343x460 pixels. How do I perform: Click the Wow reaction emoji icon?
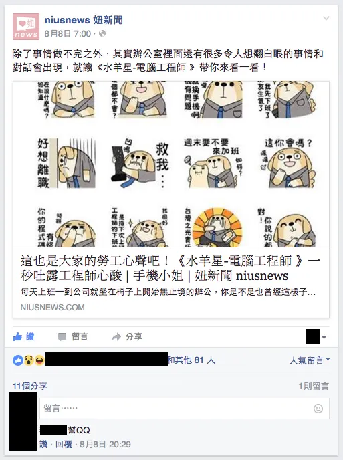point(29,360)
